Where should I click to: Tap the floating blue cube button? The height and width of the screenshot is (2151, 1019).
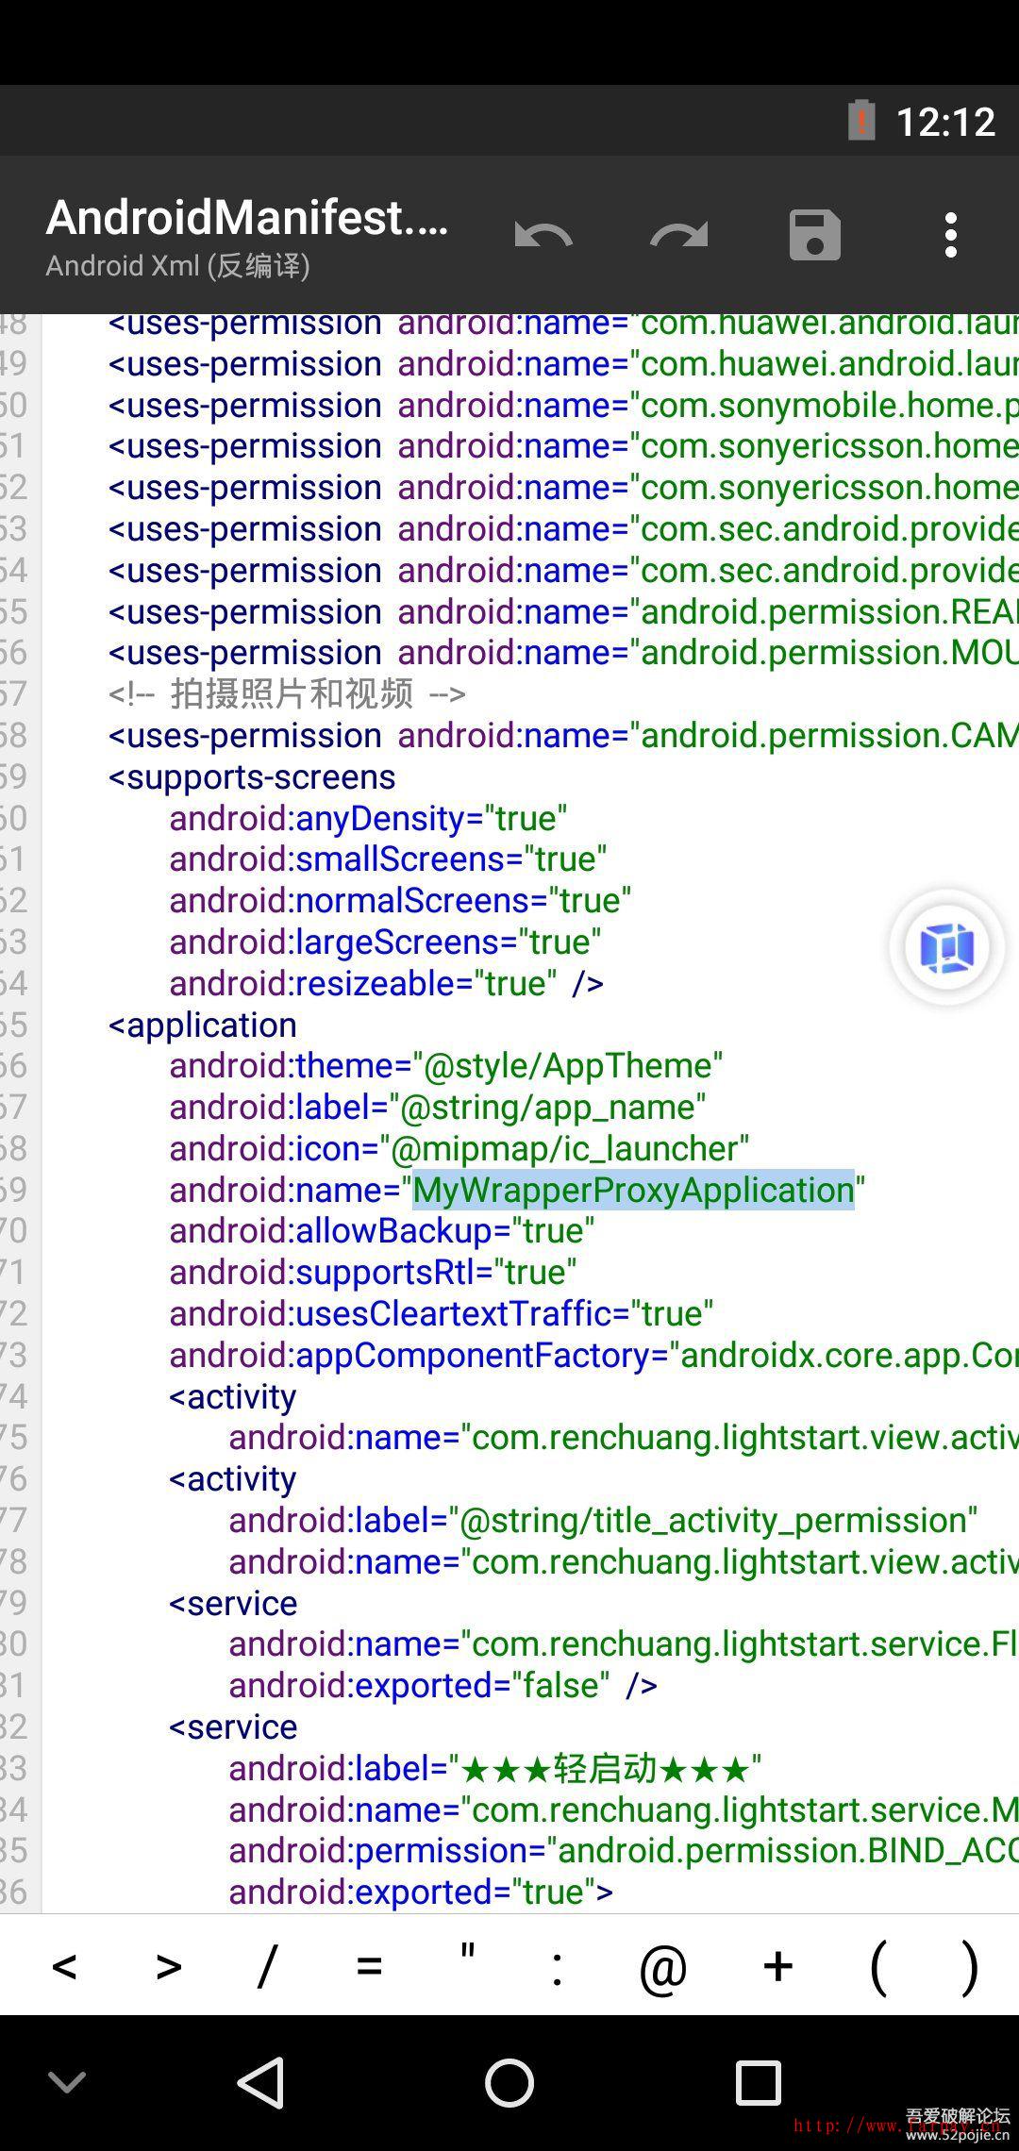[x=946, y=947]
